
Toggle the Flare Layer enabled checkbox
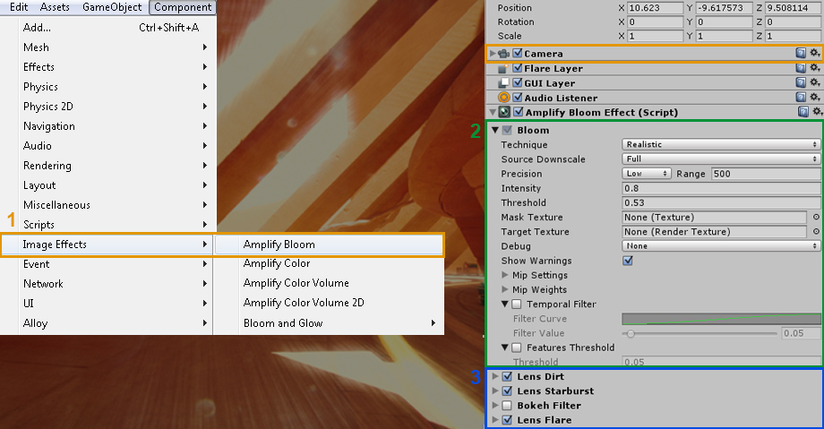click(x=518, y=68)
